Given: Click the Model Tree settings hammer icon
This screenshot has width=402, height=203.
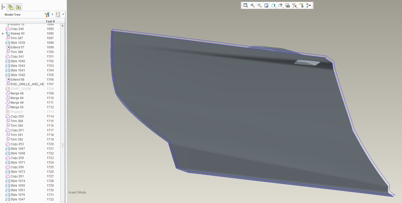Looking at the screenshot, I should (47, 15).
